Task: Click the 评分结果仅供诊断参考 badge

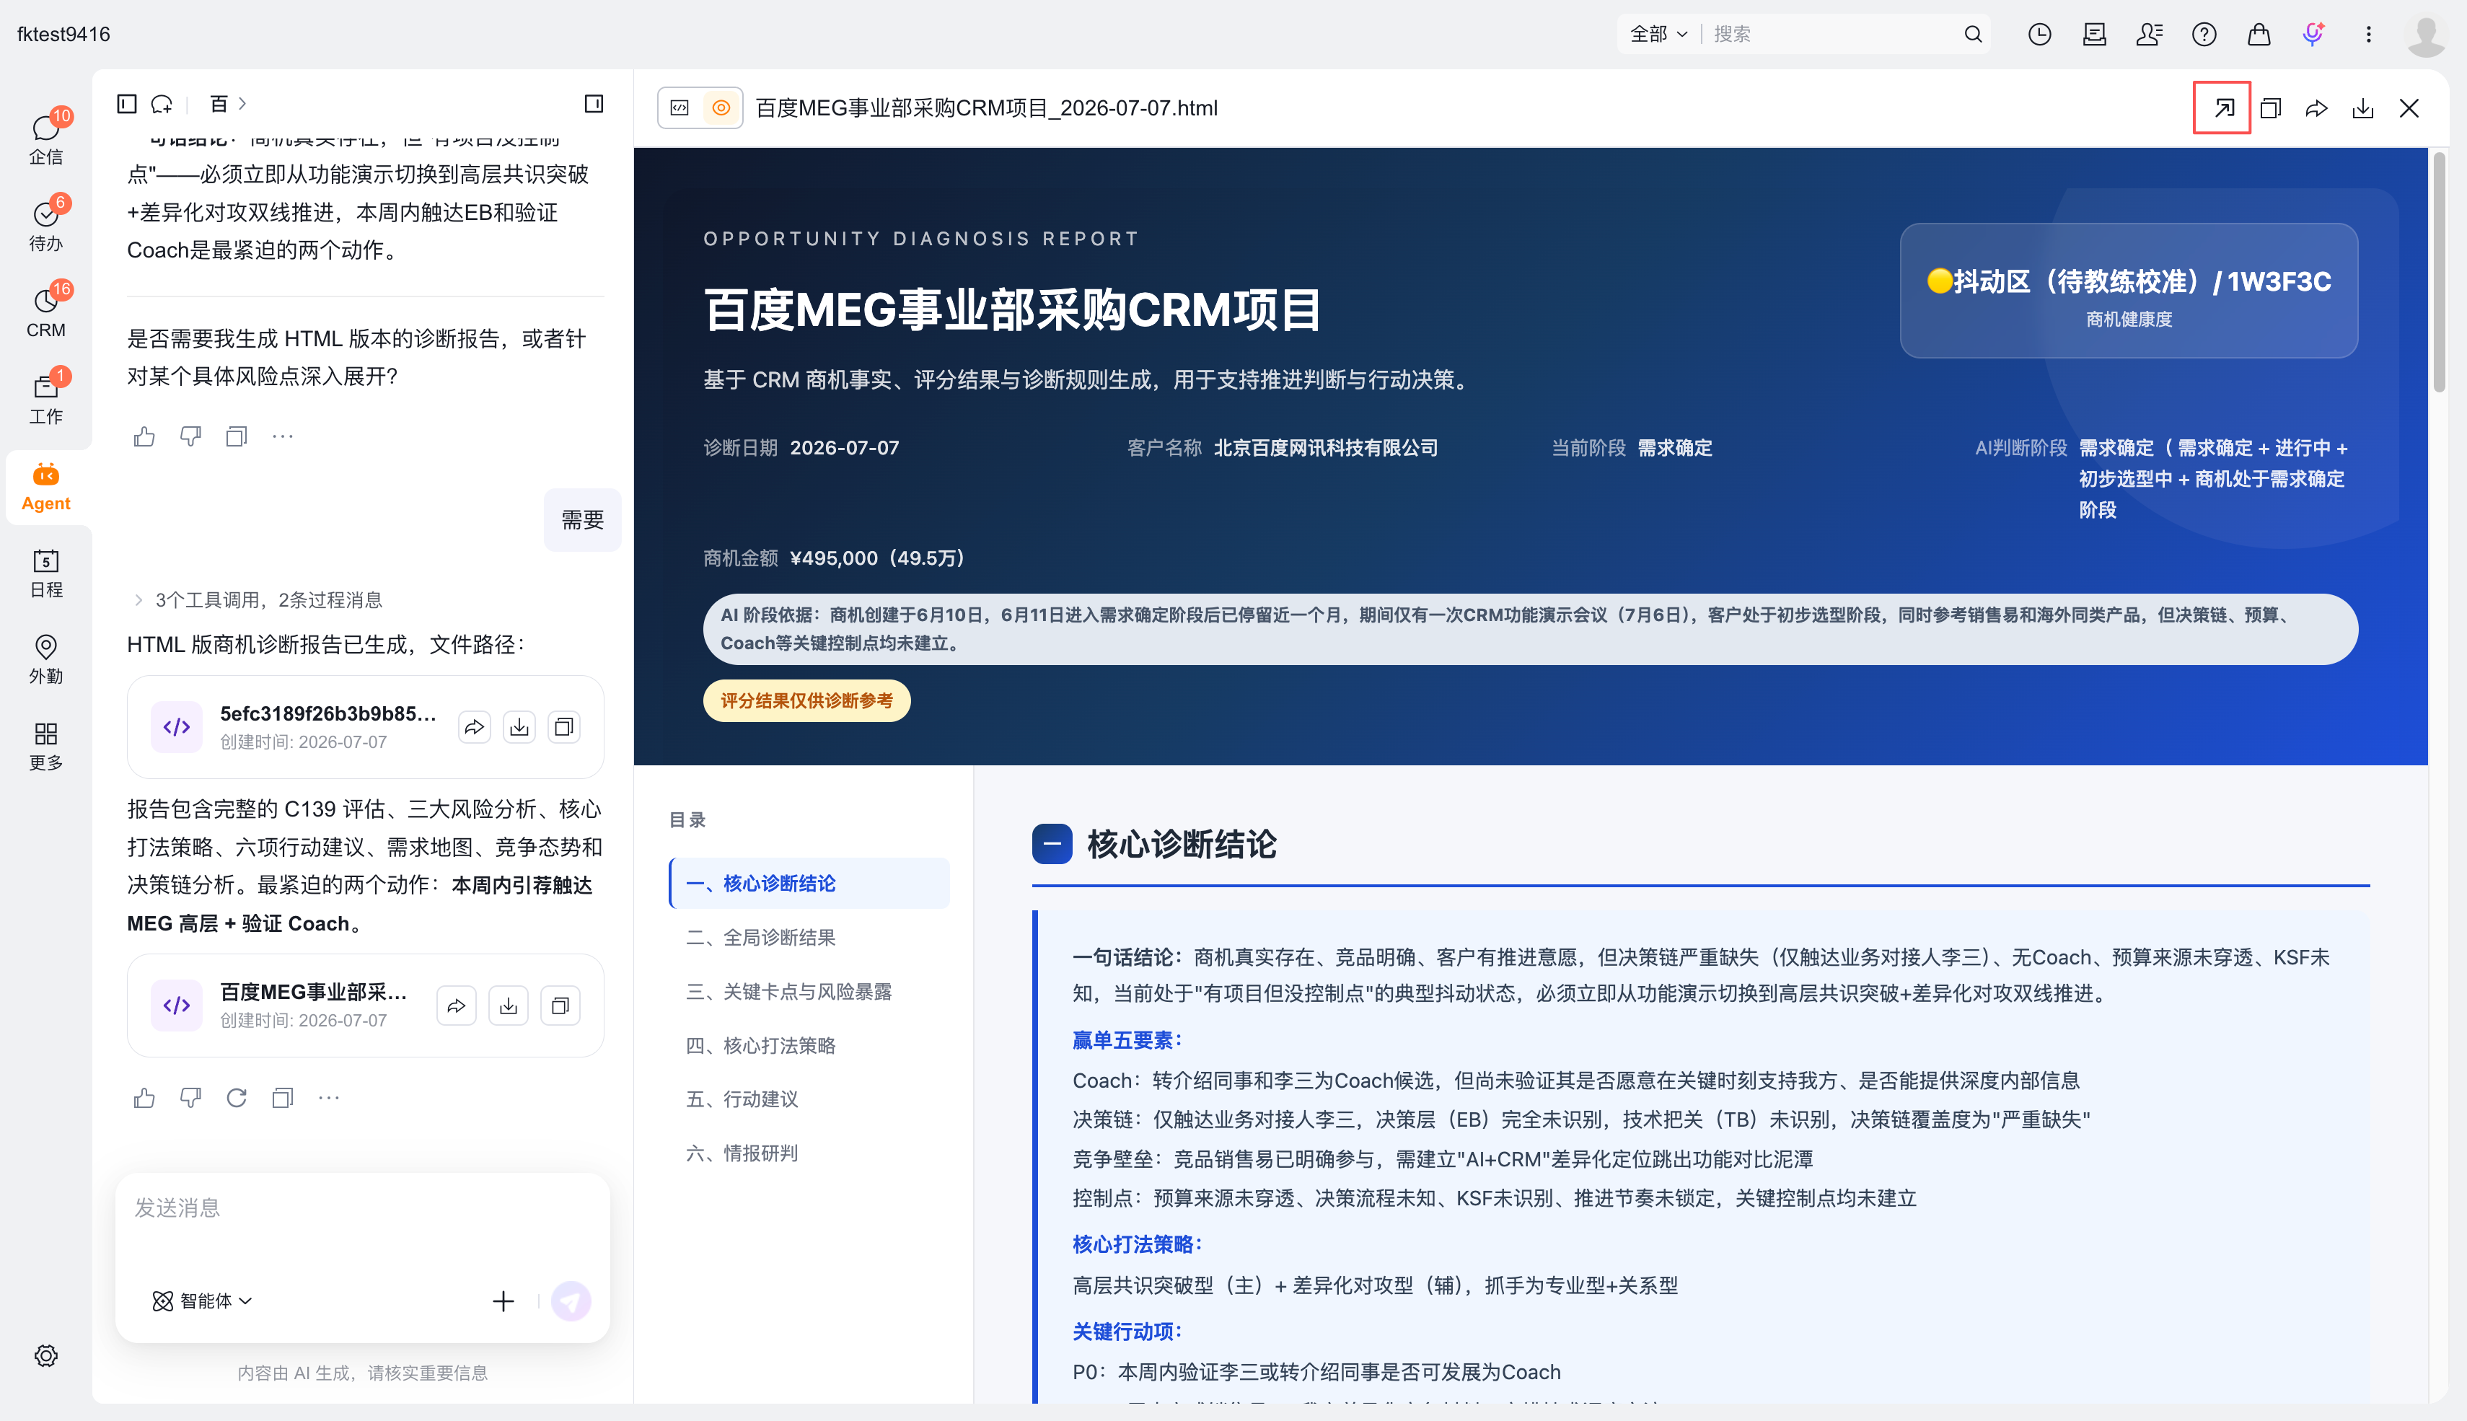Action: [x=807, y=700]
